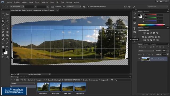Switch to the Trazados tab

pyautogui.click(x=153, y=44)
